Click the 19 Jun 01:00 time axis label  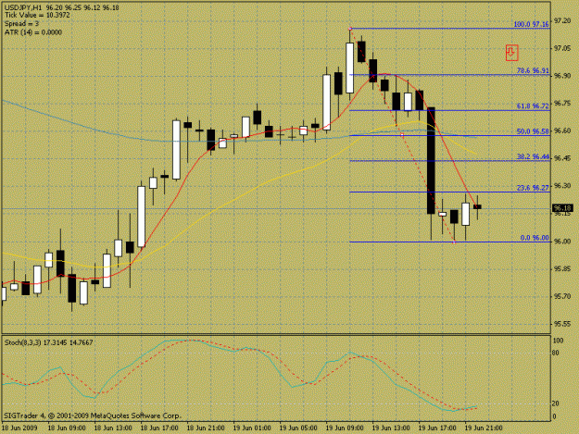[x=252, y=428]
